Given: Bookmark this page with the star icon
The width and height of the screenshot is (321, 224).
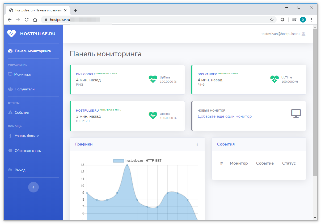Looking at the screenshot, I should point(272,20).
